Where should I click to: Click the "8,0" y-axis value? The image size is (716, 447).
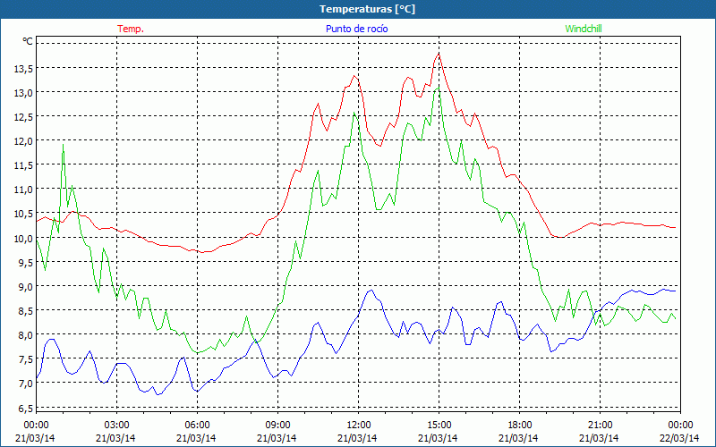(25, 334)
